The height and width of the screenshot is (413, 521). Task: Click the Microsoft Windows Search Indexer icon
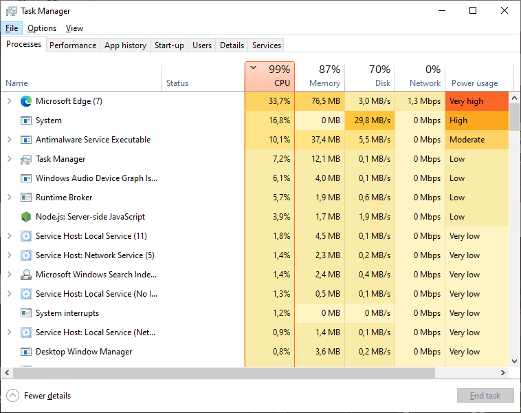pos(26,275)
